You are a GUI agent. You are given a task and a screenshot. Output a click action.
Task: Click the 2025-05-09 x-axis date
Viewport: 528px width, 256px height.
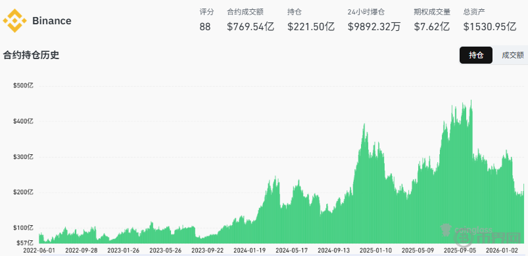point(418,250)
